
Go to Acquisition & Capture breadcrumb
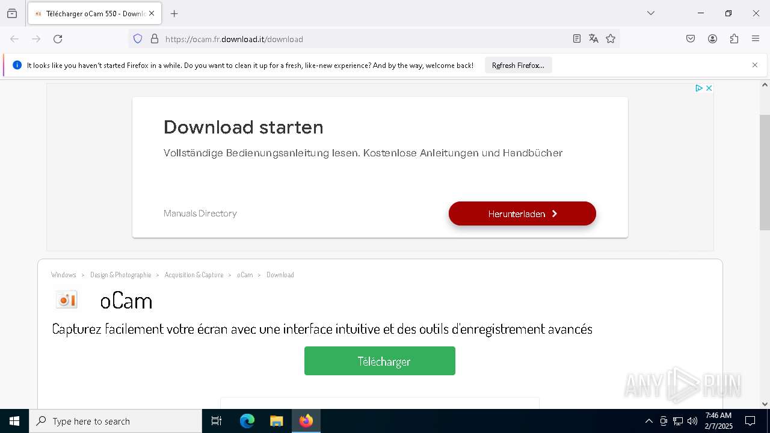point(194,275)
